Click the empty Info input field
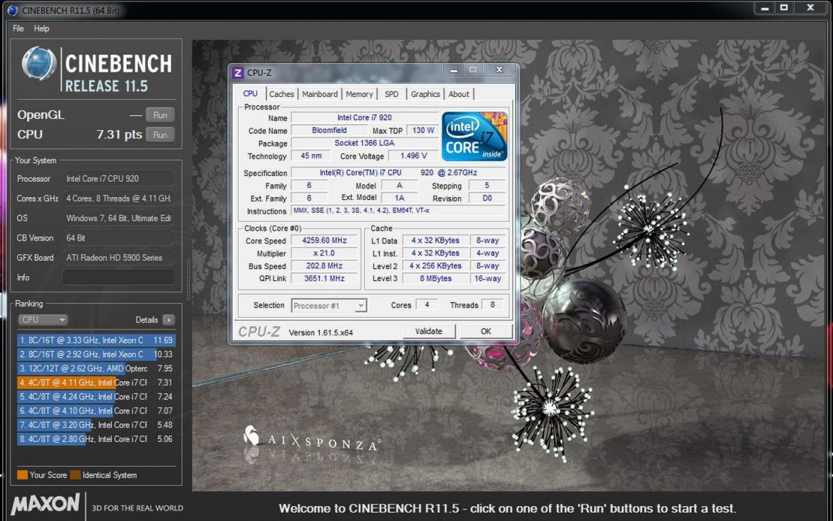Image resolution: width=833 pixels, height=521 pixels. tap(119, 277)
